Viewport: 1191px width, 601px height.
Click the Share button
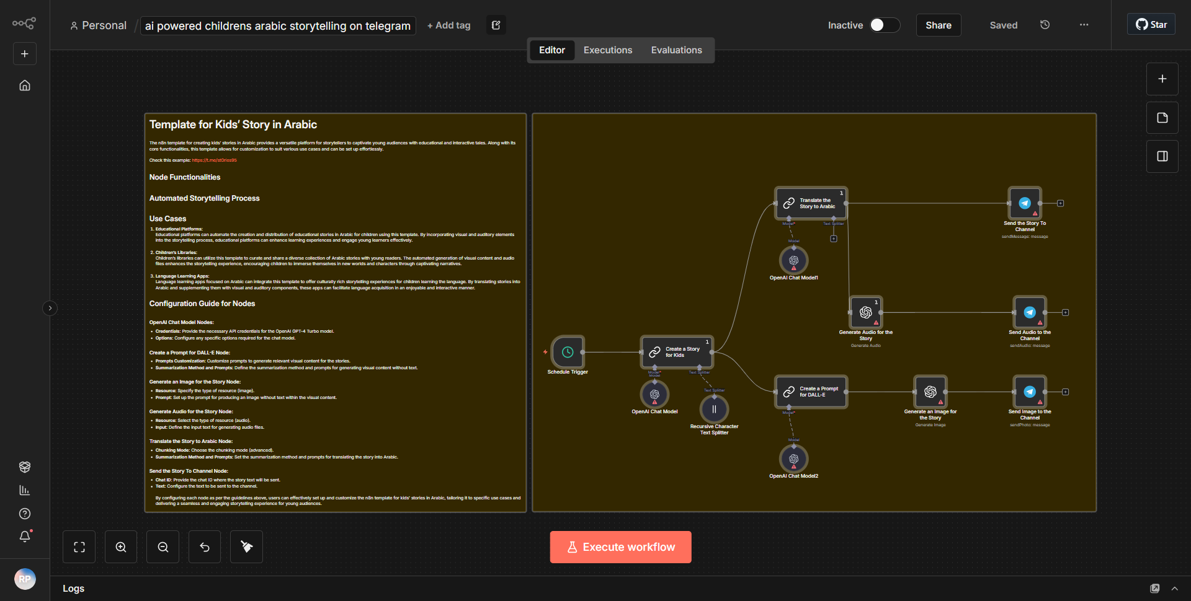[939, 25]
